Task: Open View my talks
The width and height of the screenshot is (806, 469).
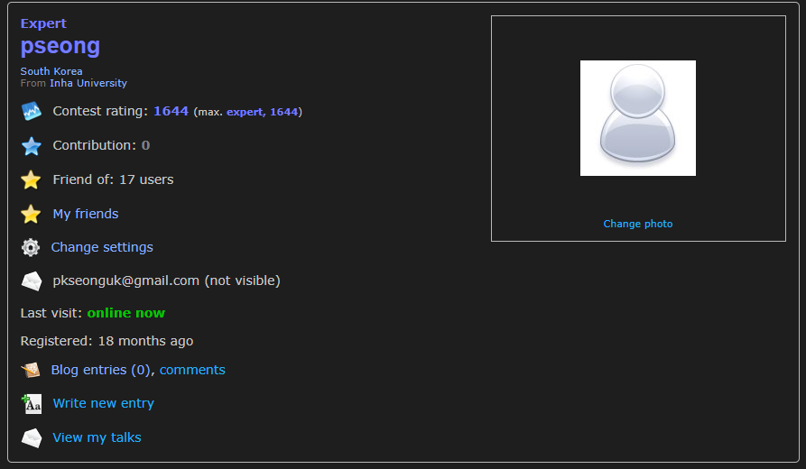Action: 97,437
